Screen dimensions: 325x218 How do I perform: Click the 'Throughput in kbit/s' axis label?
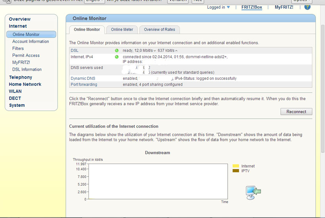click(x=88, y=160)
